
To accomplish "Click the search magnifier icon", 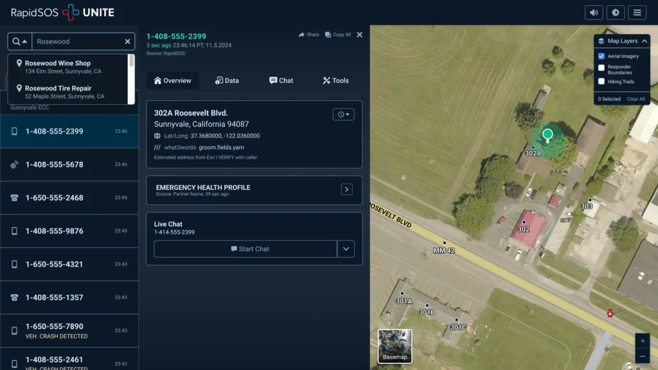I will (x=15, y=41).
